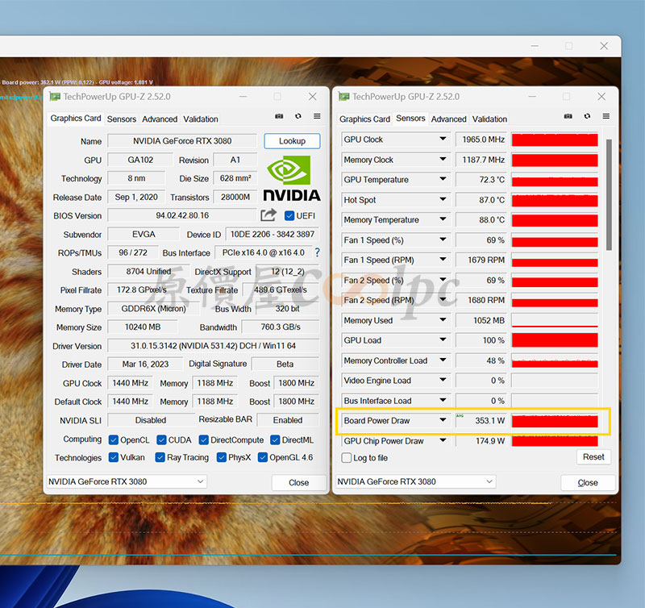Screen dimensions: 645x608
Task: Click Close button in Graphics Card window
Action: click(x=298, y=482)
